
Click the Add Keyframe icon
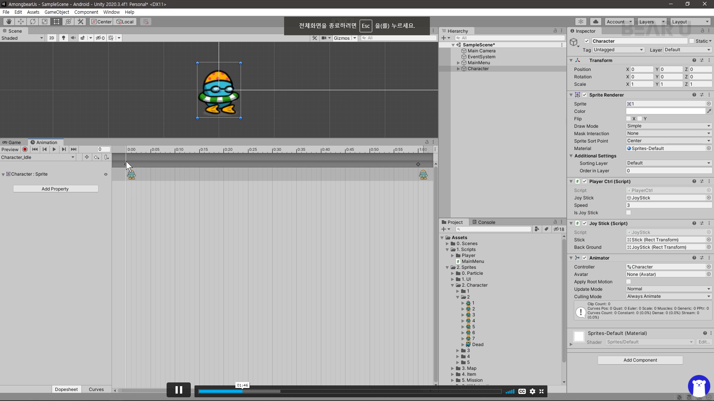pyautogui.click(x=97, y=157)
